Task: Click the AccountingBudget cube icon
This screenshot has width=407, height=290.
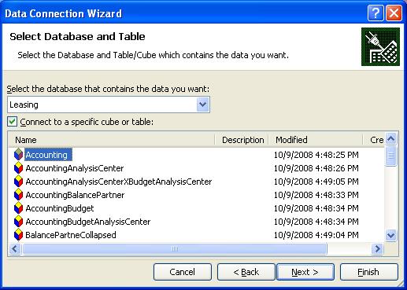Action: pyautogui.click(x=18, y=208)
